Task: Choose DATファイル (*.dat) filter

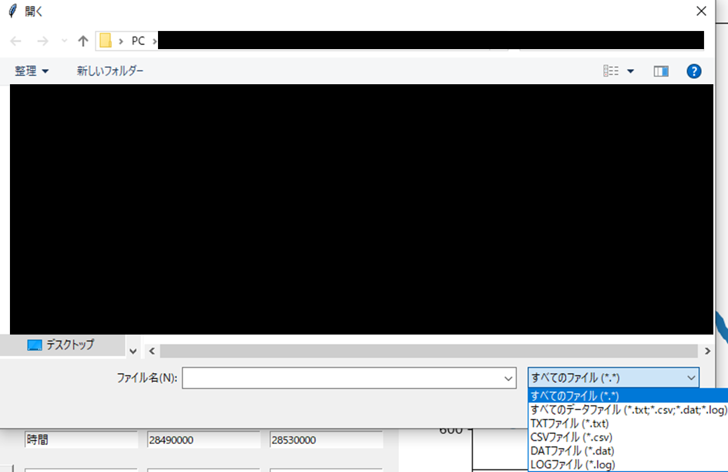Action: [628, 451]
